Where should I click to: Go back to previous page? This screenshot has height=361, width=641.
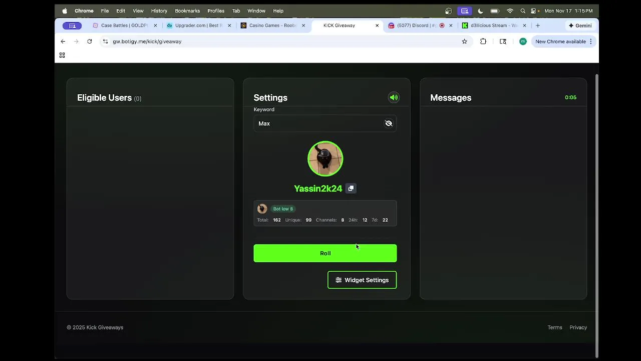pos(63,42)
